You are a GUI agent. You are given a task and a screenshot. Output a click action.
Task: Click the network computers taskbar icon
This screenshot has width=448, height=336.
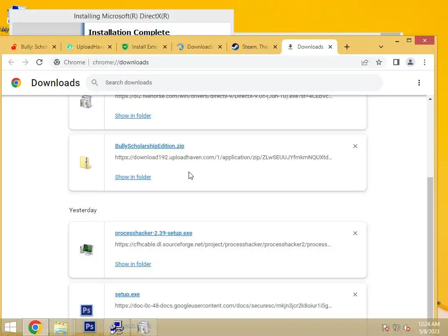pos(117,327)
